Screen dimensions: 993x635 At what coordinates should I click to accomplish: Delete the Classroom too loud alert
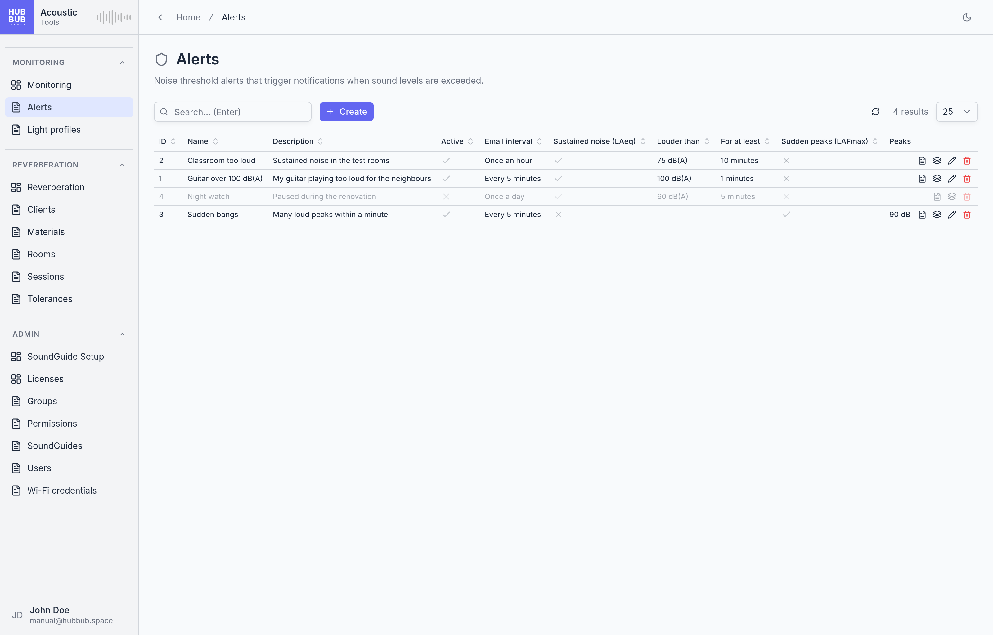pos(967,160)
